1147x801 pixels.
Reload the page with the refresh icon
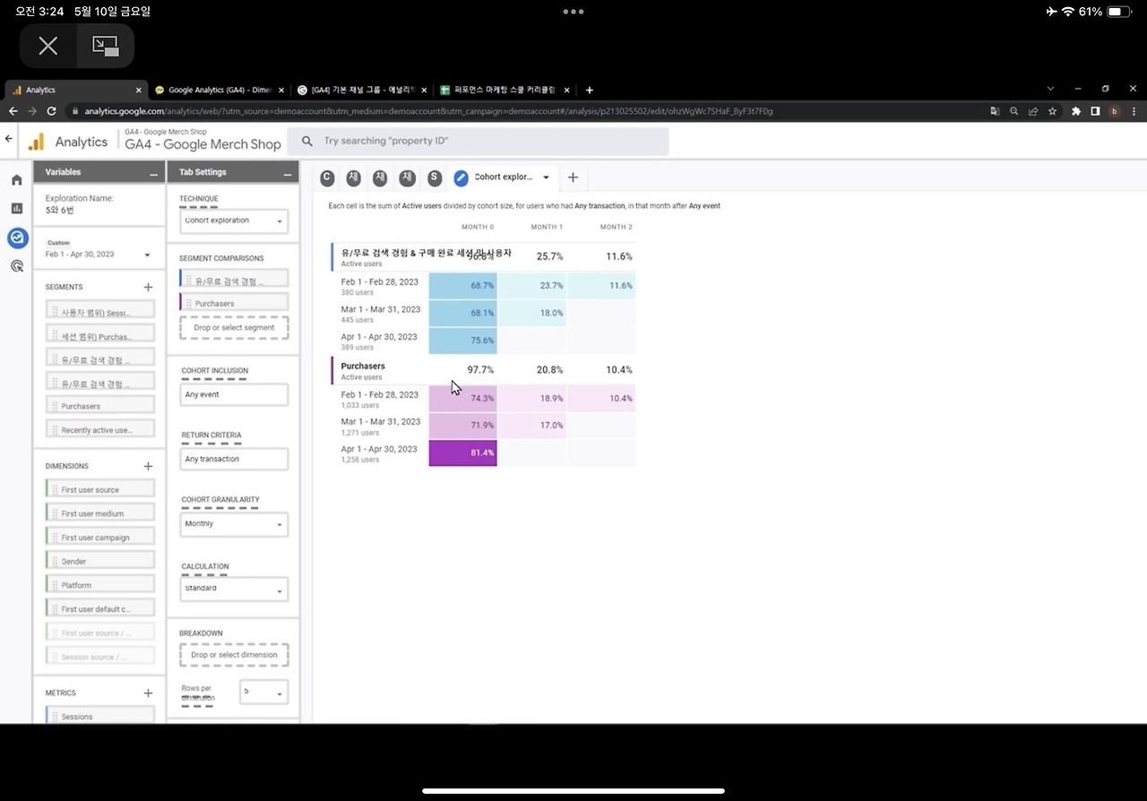point(52,111)
